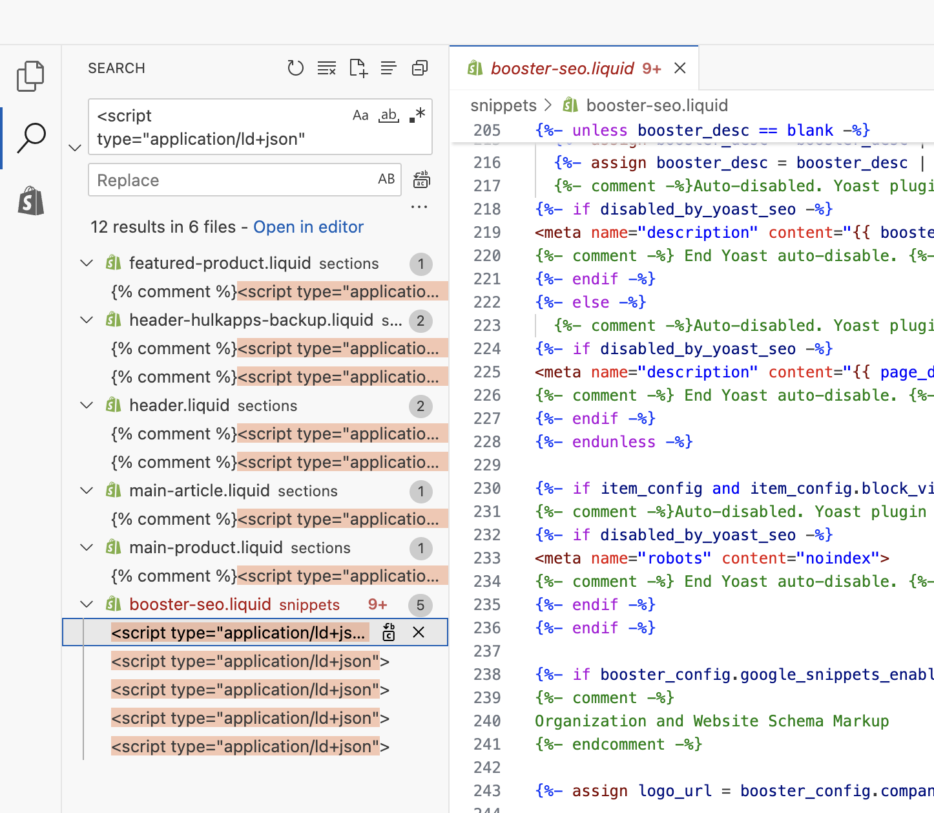This screenshot has width=934, height=813.
Task: Collapse main-article.liquid search results
Action: pos(87,491)
